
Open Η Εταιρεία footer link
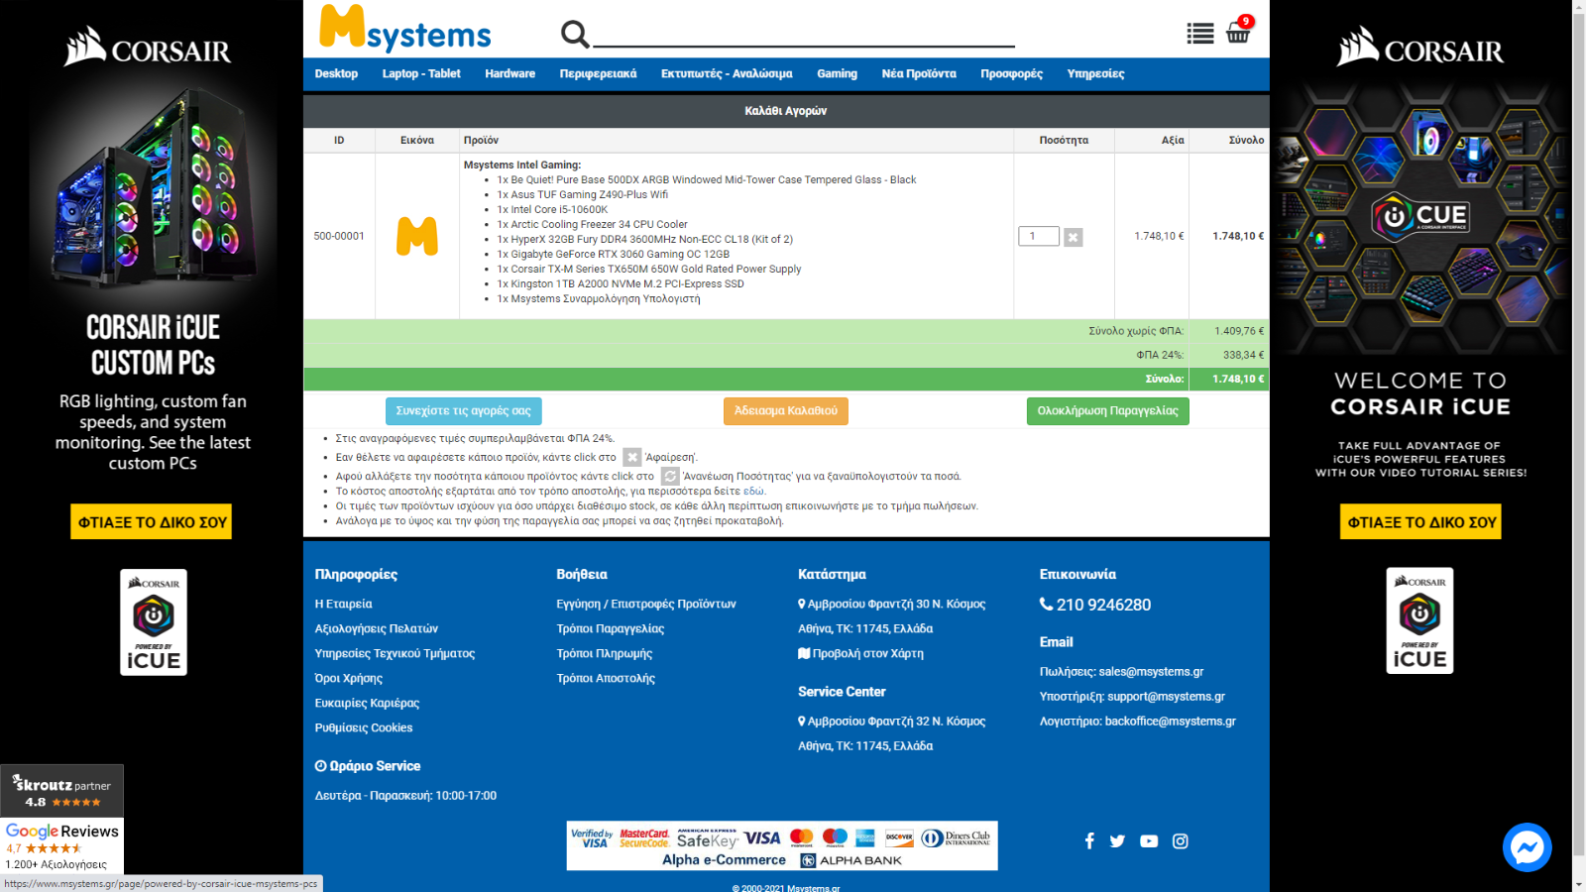(343, 604)
